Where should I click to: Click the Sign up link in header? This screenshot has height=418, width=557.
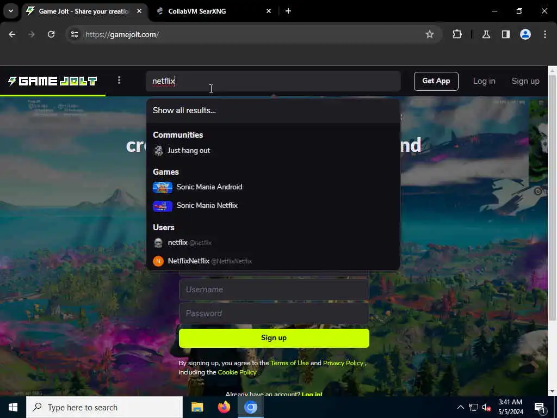click(525, 81)
